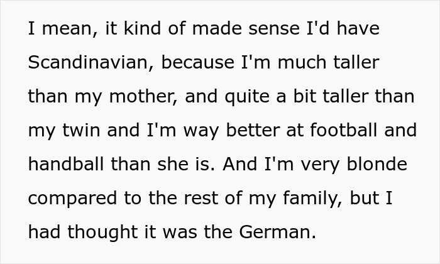
Task: Click the word "much"
Action: (302, 62)
